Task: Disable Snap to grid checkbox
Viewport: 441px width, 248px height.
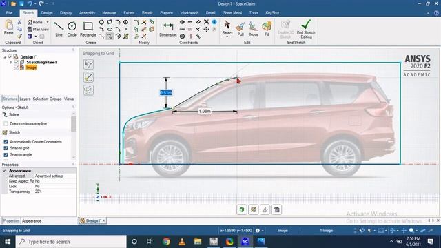Action: coord(6,148)
